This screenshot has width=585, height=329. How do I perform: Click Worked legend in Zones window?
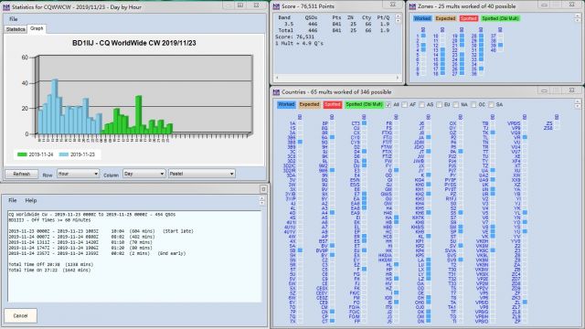(422, 18)
